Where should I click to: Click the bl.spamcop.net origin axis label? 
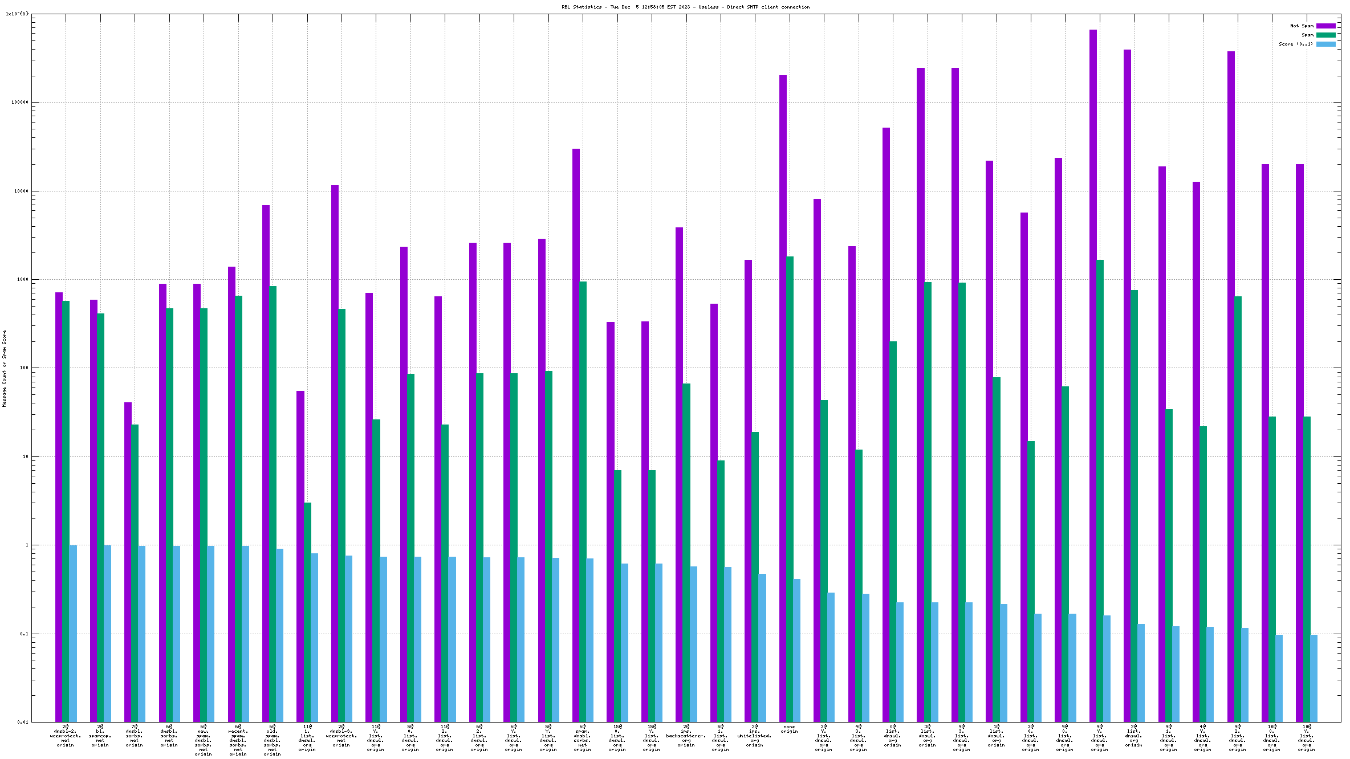[x=100, y=736]
